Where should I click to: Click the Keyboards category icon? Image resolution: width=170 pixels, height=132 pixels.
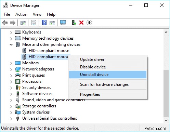tap(18, 32)
